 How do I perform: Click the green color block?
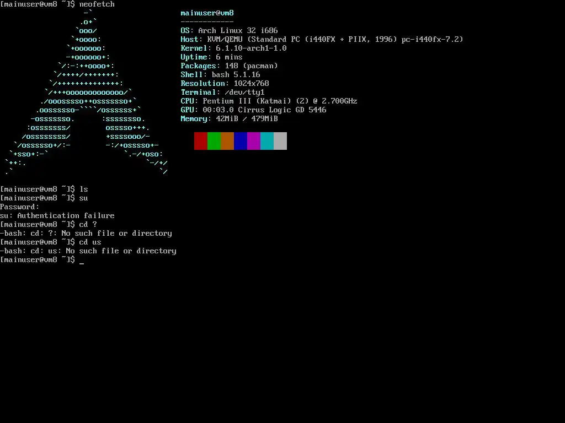[214, 141]
